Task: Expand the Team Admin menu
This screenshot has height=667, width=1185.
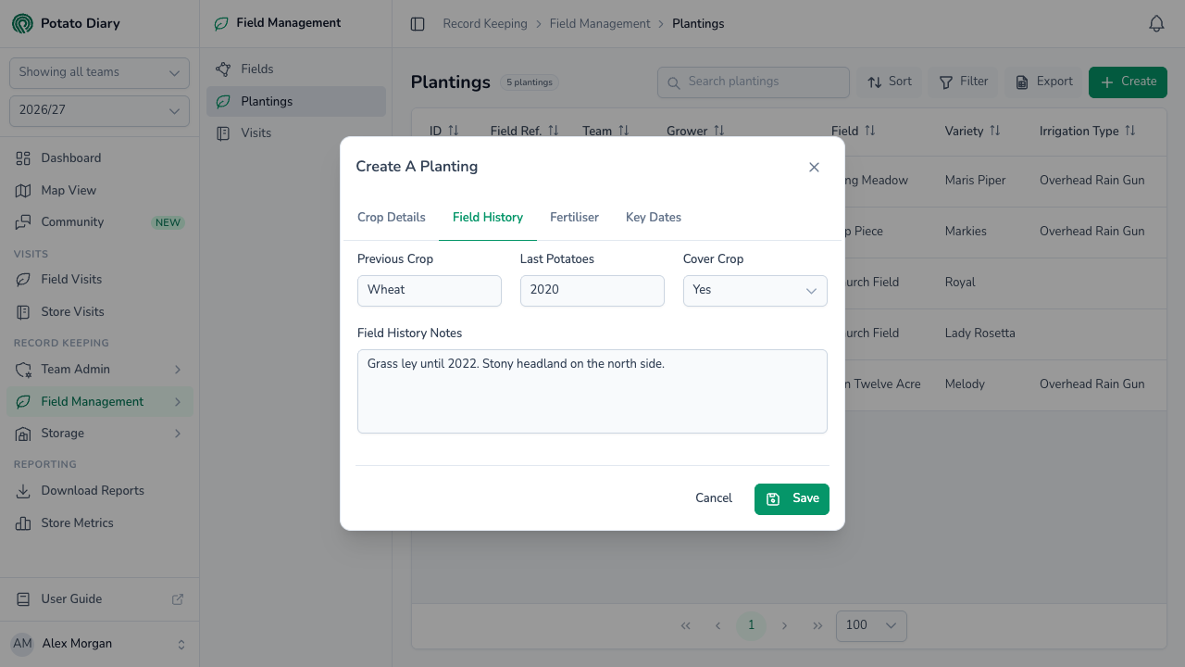Action: coord(99,370)
